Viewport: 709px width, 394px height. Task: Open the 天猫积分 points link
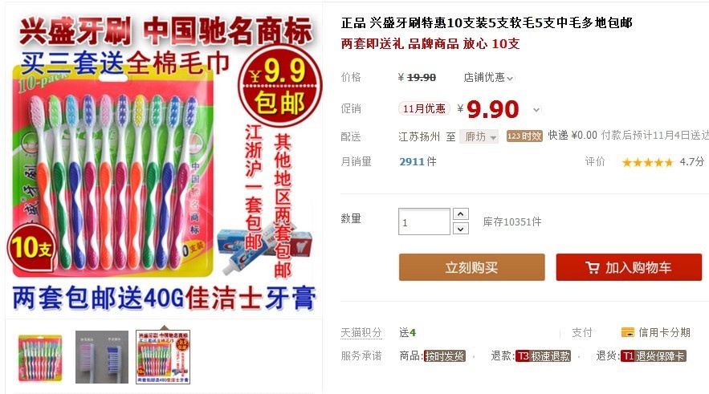pyautogui.click(x=361, y=333)
